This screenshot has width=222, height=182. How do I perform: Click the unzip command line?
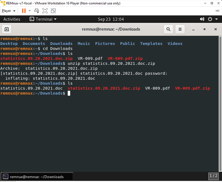111,63
